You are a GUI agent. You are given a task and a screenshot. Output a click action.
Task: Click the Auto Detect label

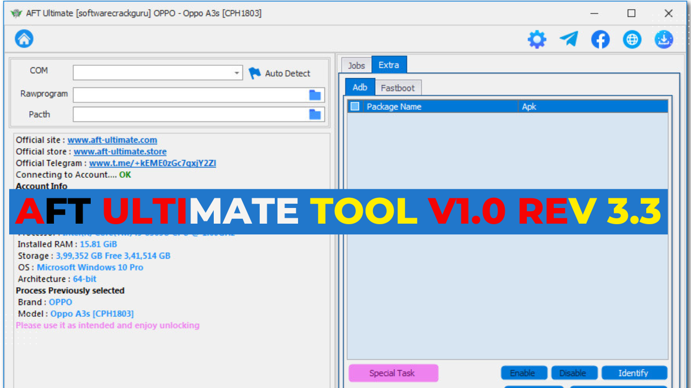click(x=288, y=73)
